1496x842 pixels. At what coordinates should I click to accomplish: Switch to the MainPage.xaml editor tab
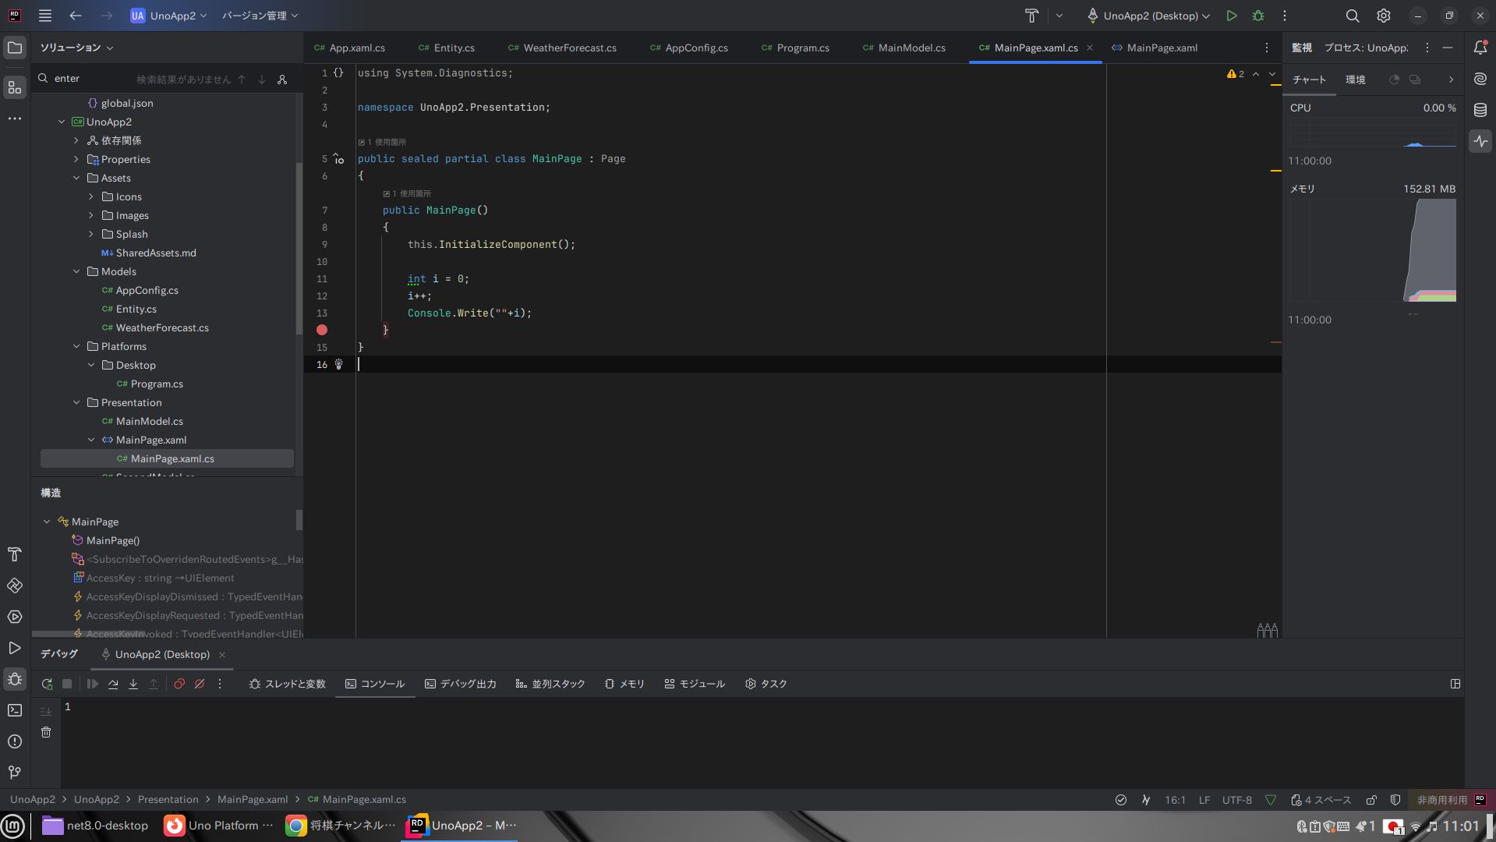(x=1155, y=48)
